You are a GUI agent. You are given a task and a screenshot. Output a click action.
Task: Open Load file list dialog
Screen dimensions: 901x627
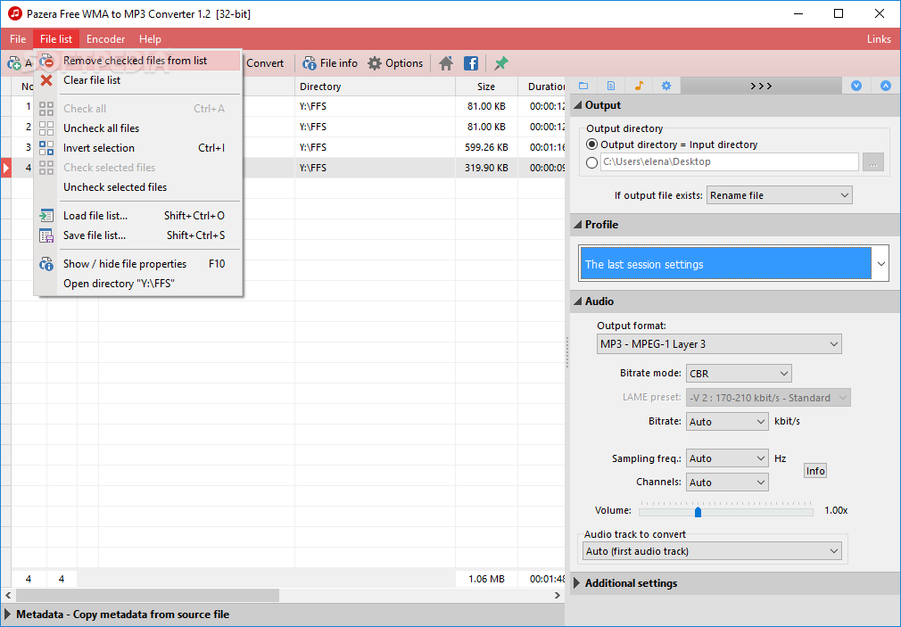pos(138,216)
